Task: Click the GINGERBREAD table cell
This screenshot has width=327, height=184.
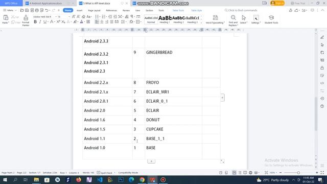Action: coord(173,63)
